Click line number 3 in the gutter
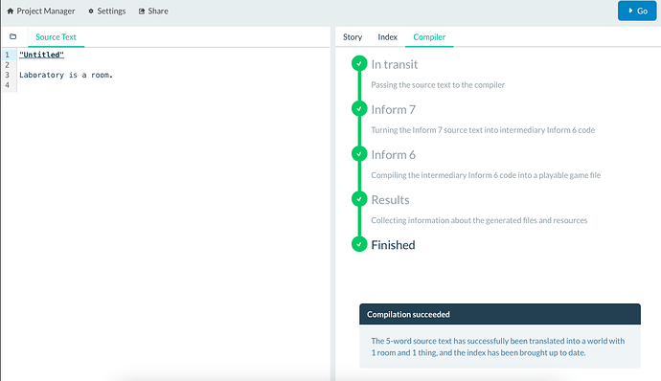The image size is (661, 381). [7, 75]
